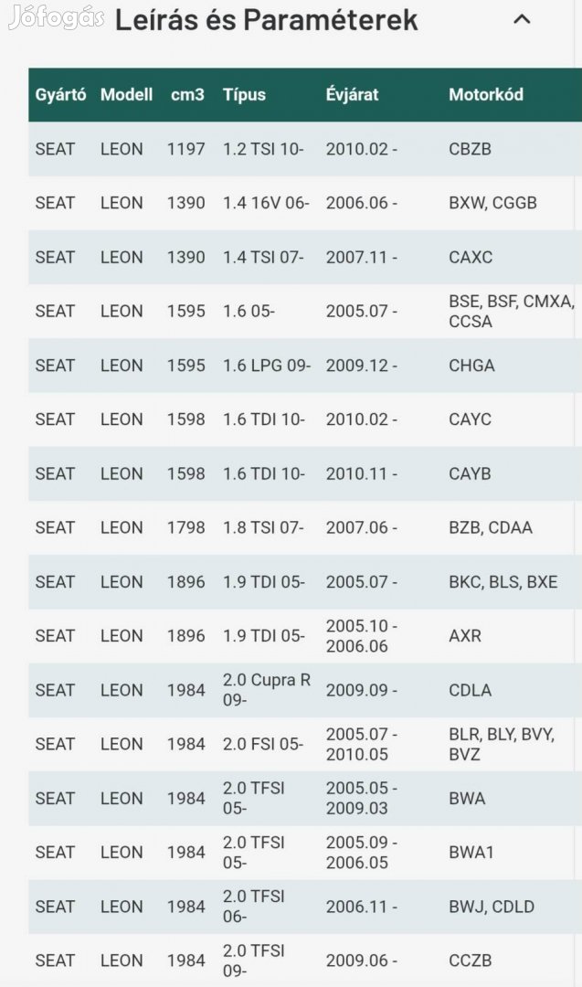Select the 1.8 TSI 07- type cell
The height and width of the screenshot is (987, 582).
tap(263, 527)
